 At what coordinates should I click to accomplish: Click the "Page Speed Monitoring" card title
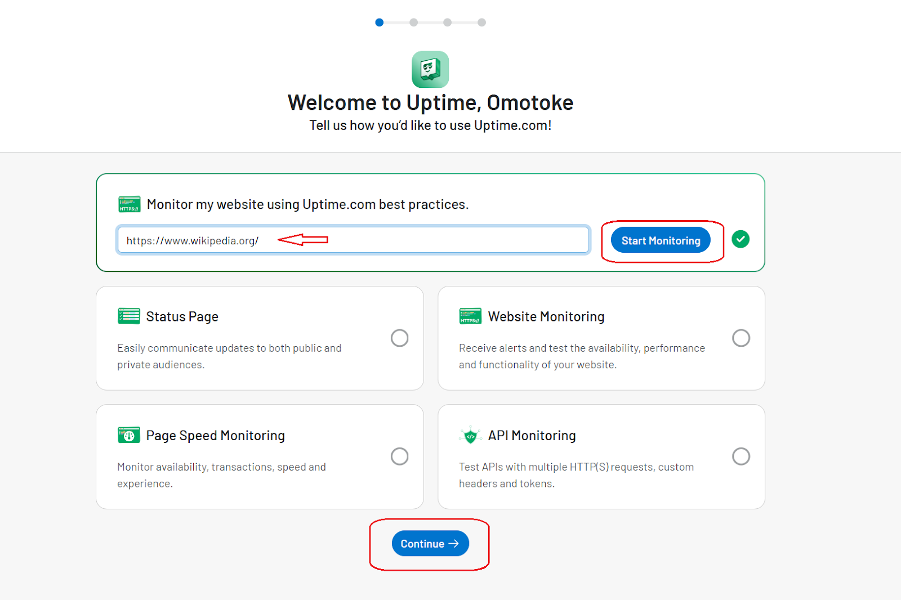[x=216, y=436]
